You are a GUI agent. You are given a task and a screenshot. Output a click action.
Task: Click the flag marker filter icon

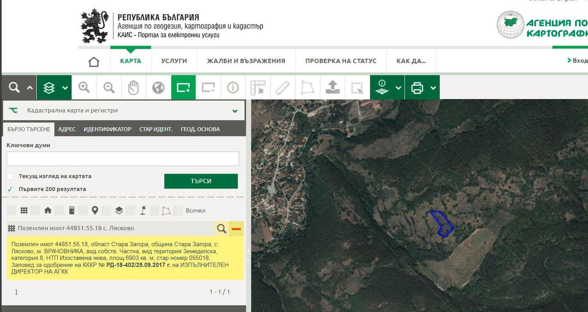click(143, 210)
